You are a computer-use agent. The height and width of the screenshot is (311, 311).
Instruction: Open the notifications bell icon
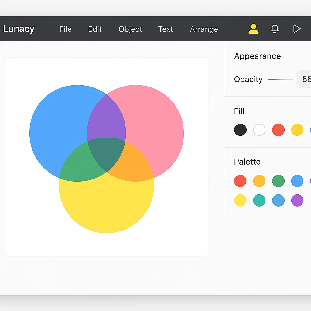pyautogui.click(x=275, y=29)
